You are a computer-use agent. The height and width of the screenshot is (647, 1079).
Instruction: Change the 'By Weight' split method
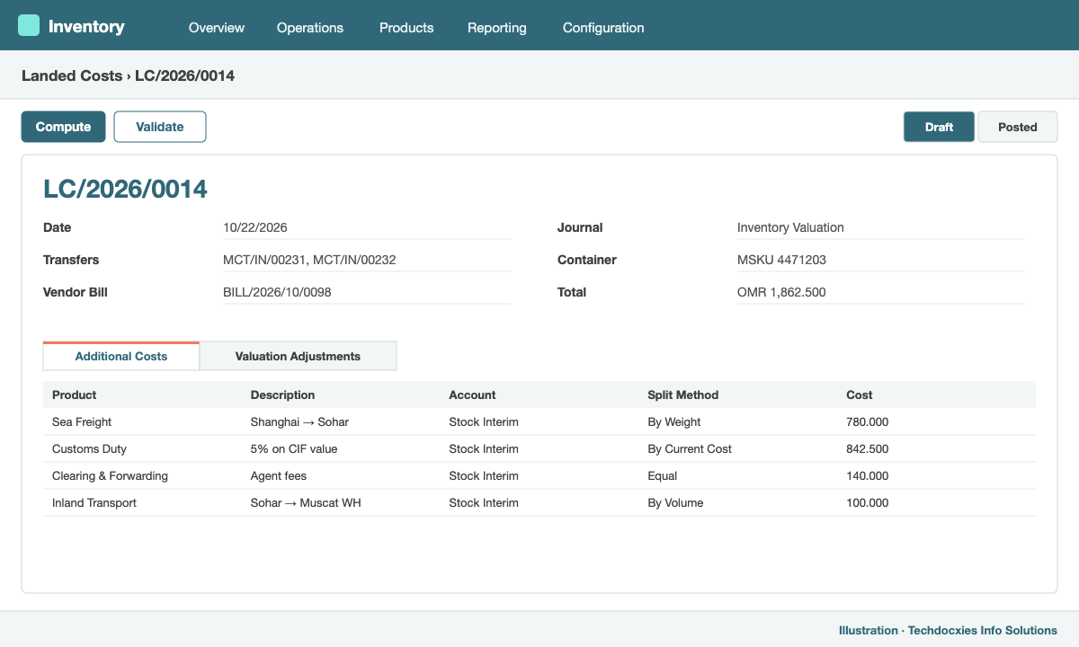674,421
